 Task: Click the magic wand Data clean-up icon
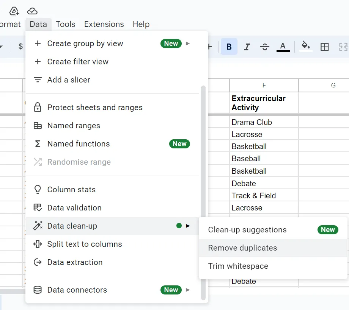(x=38, y=226)
